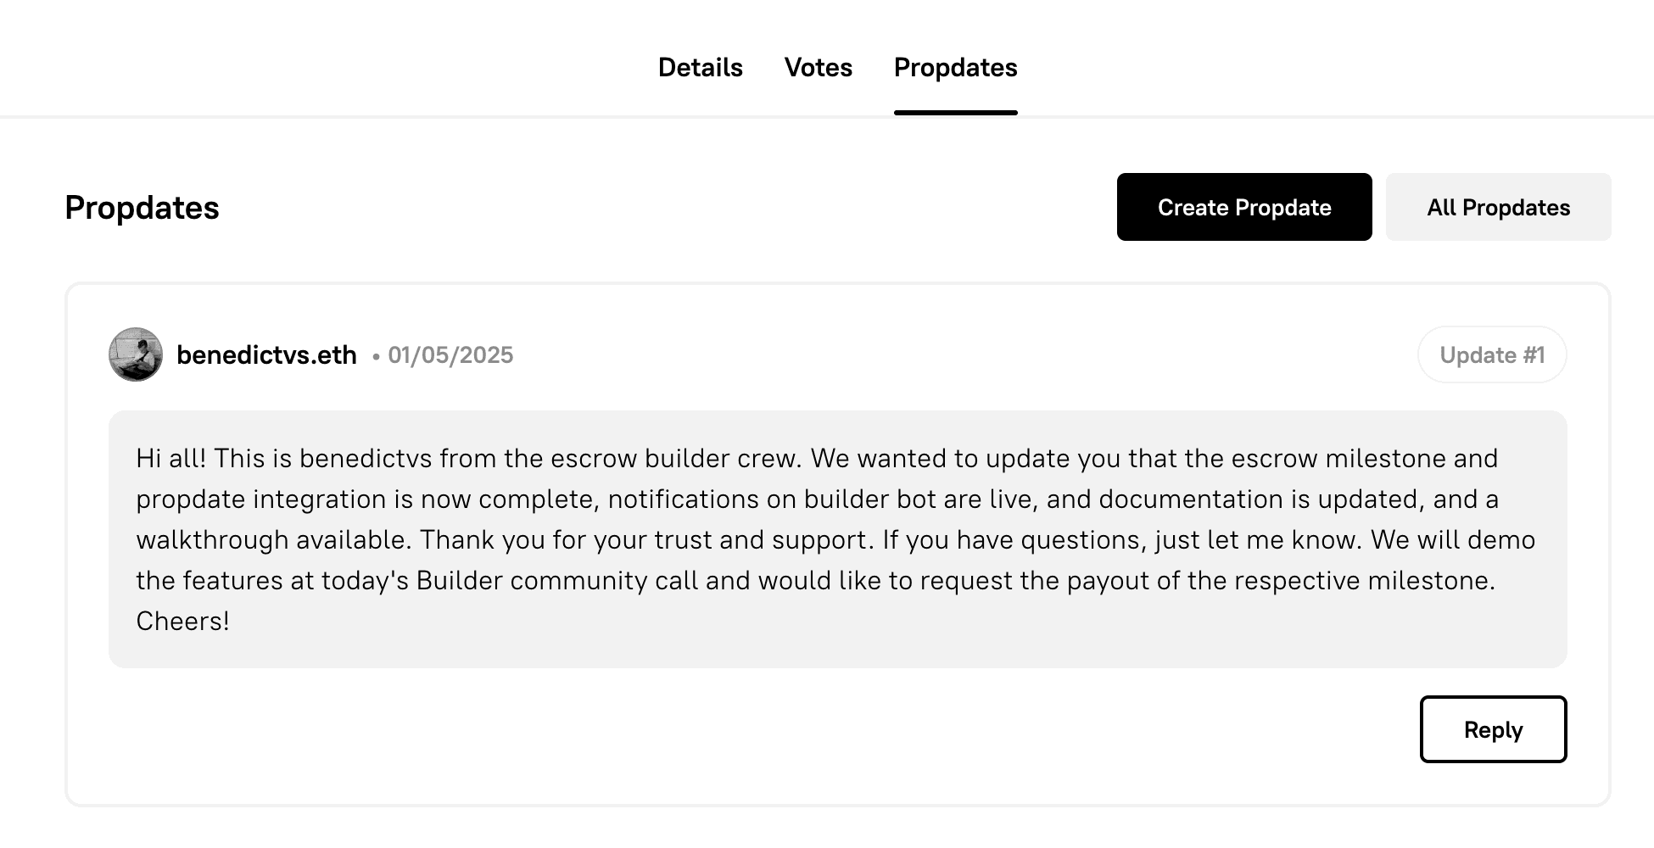Click the Update #1 badge
Image resolution: width=1654 pixels, height=848 pixels.
[1492, 354]
